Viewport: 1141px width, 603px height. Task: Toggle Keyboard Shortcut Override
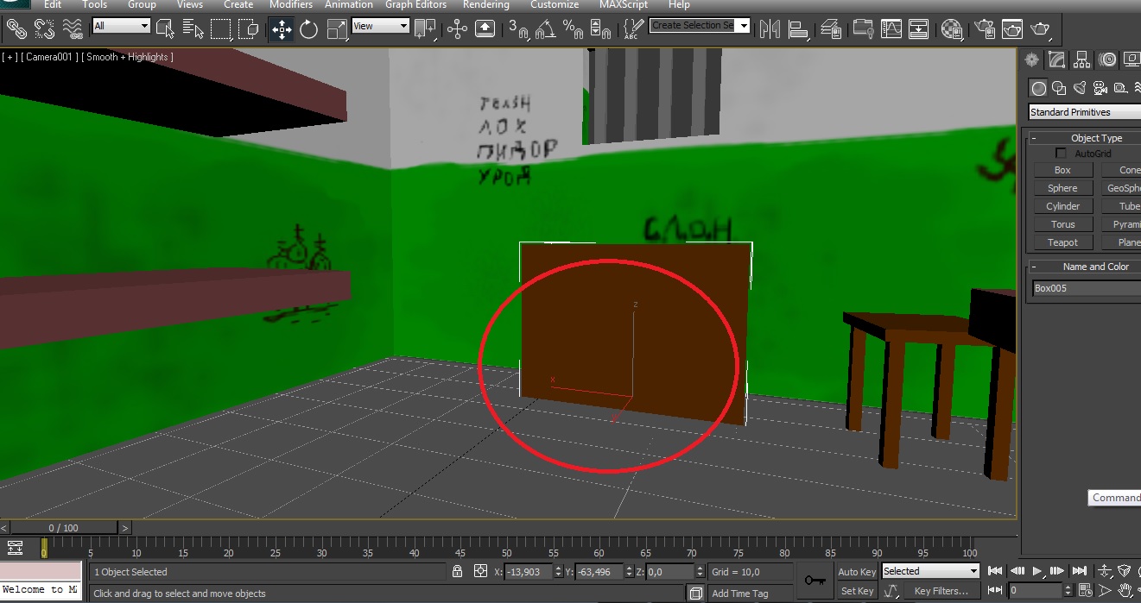(x=485, y=29)
